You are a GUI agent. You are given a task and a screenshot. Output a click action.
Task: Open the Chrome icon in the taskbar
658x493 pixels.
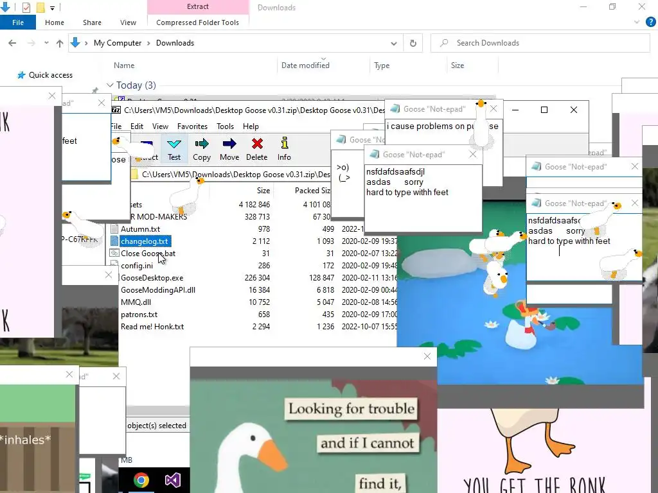pos(141,480)
